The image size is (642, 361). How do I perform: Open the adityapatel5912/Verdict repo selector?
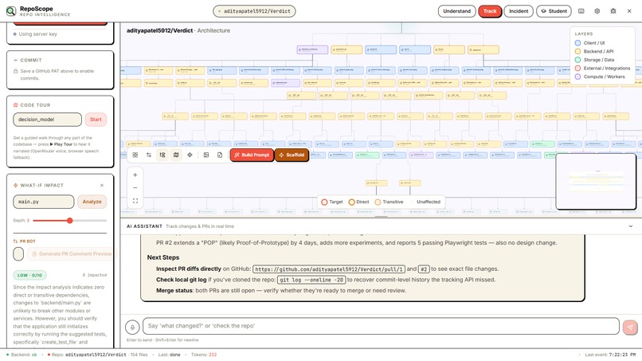click(254, 11)
